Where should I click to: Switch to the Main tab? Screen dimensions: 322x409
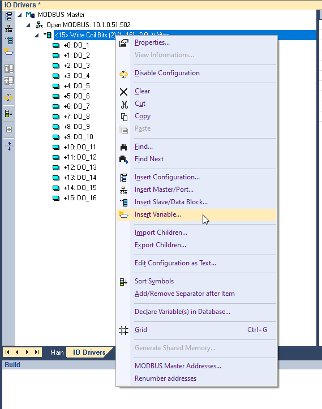tap(57, 352)
